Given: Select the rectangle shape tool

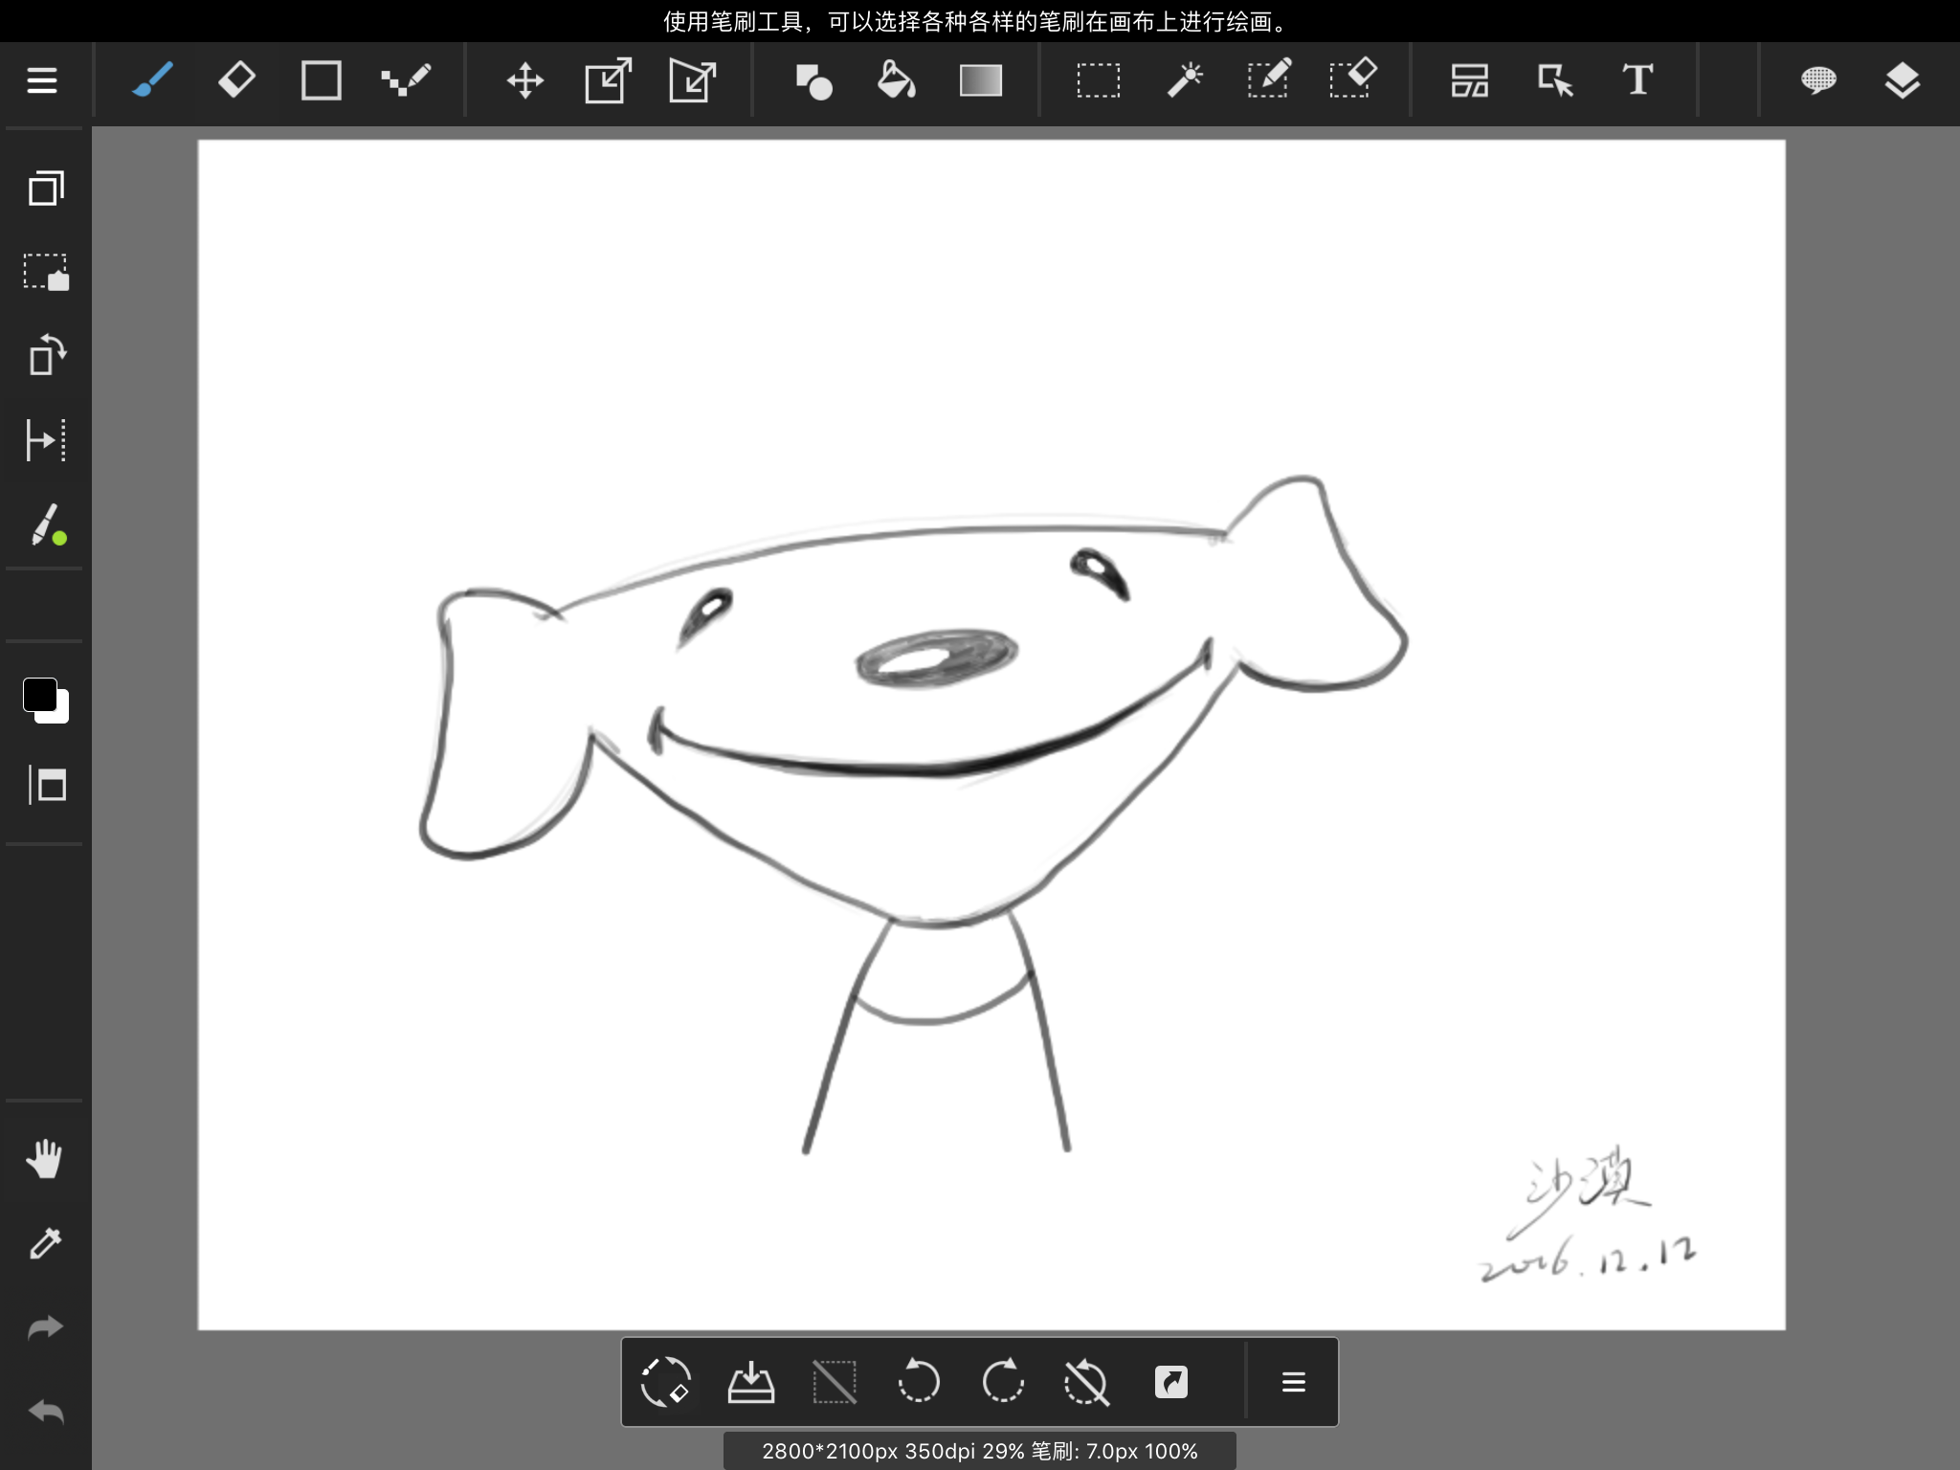Looking at the screenshot, I should (321, 80).
